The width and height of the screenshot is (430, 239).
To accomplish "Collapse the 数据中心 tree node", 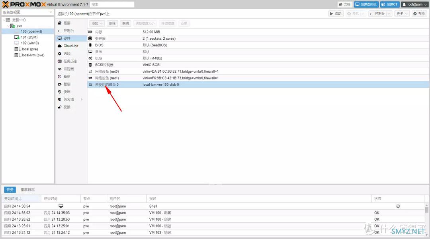I will tap(4, 20).
